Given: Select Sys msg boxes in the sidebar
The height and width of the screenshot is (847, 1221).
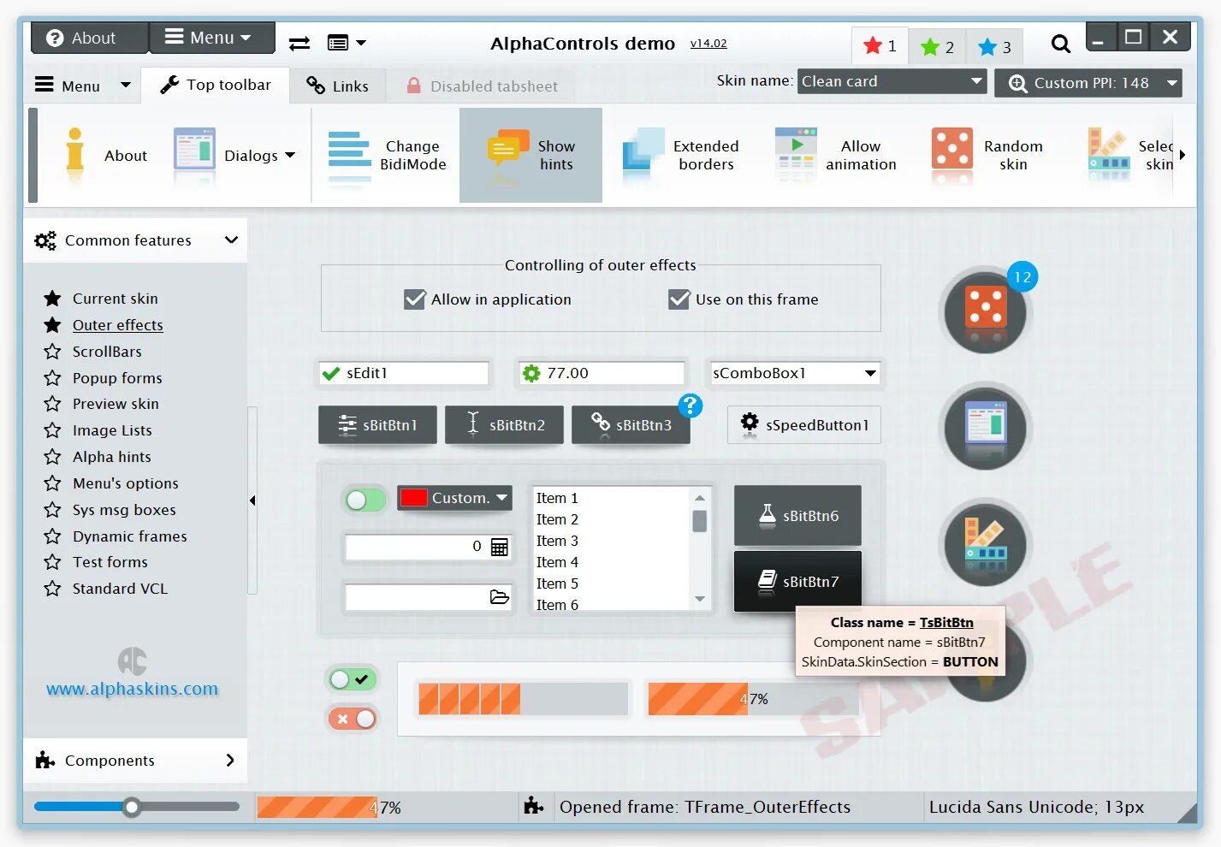Looking at the screenshot, I should tap(124, 510).
